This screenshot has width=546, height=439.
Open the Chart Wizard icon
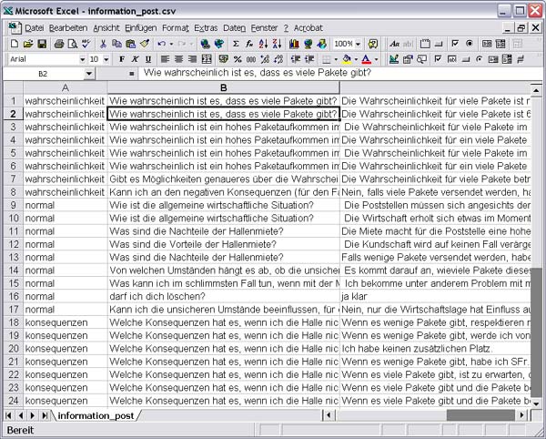click(x=295, y=44)
